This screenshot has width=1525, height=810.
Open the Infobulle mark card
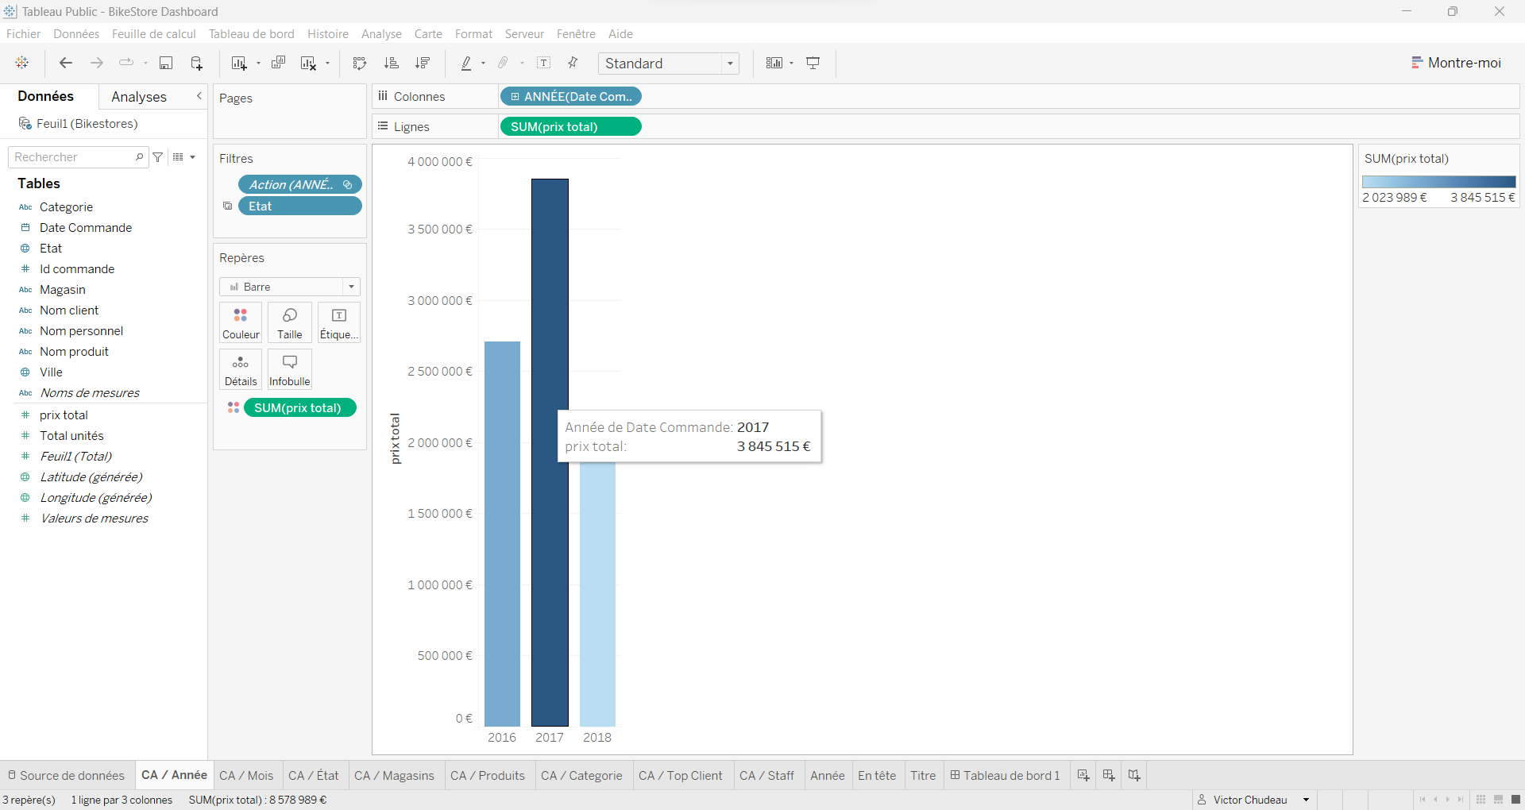[289, 369]
